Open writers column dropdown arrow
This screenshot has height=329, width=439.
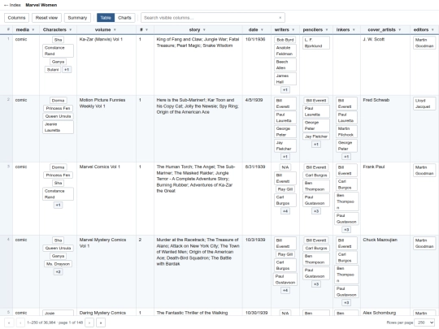[293, 30]
